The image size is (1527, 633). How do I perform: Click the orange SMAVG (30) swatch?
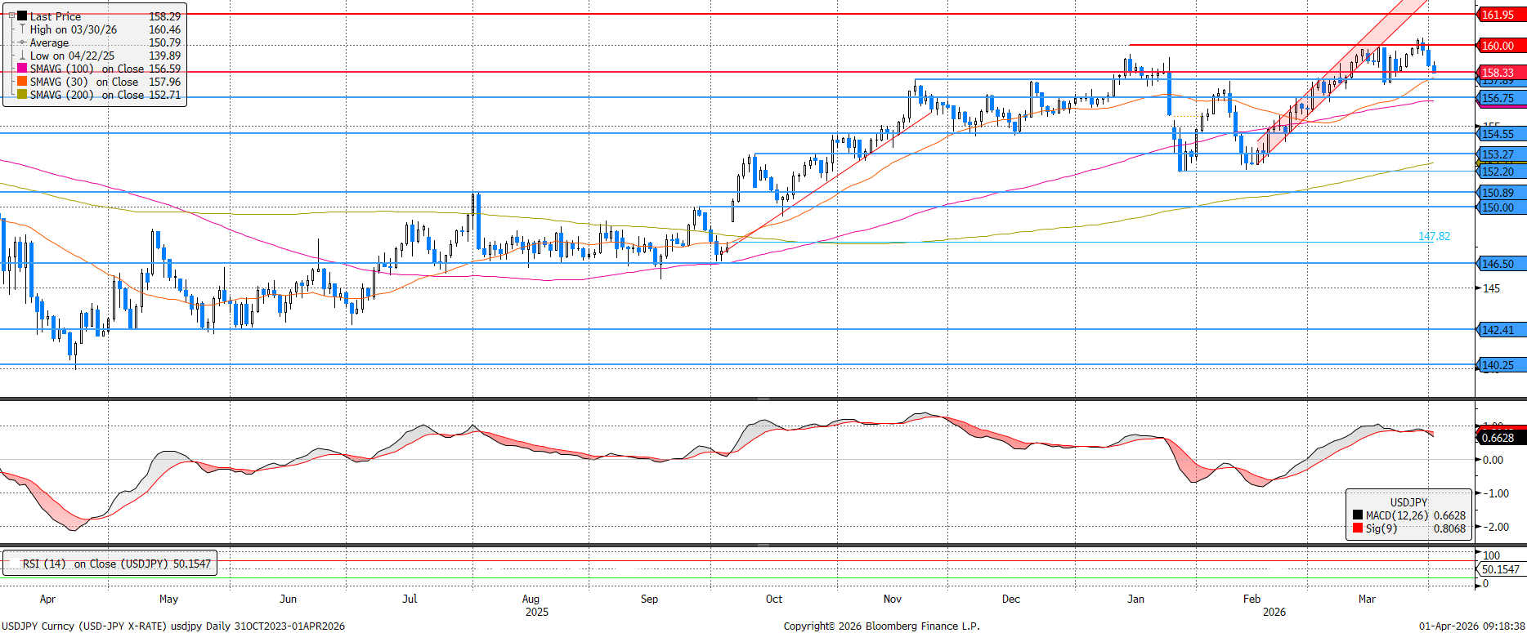(22, 82)
